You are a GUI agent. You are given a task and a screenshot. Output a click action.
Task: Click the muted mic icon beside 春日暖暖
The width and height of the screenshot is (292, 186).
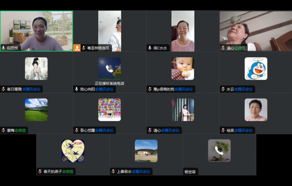pos(4,89)
